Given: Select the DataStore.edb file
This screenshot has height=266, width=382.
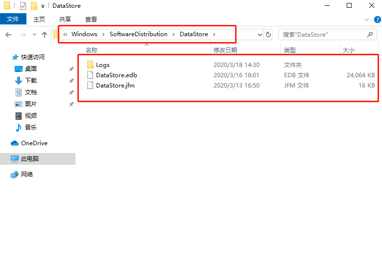Looking at the screenshot, I should pos(116,75).
